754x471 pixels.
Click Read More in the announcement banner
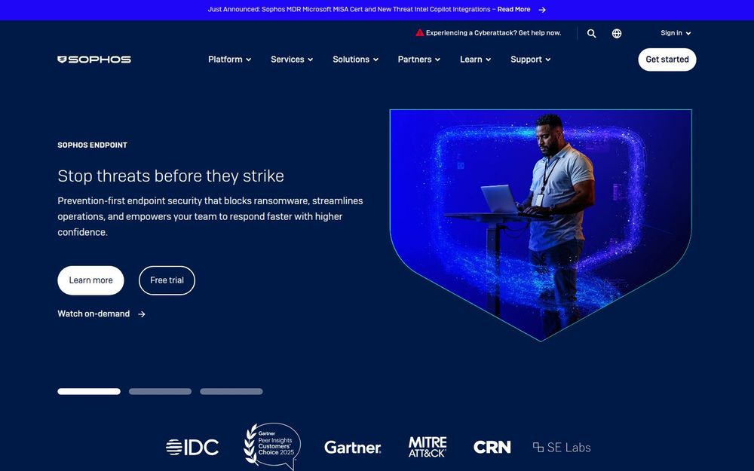point(513,10)
